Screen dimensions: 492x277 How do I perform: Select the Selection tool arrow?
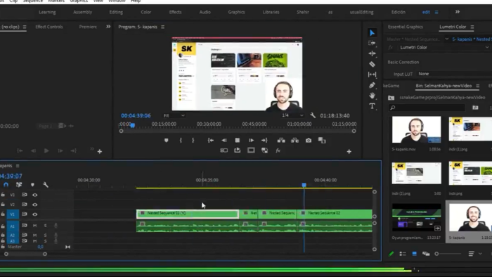pos(372,33)
